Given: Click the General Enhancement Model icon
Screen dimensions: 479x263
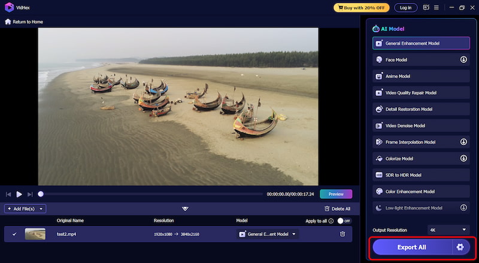Looking at the screenshot, I should pos(379,43).
